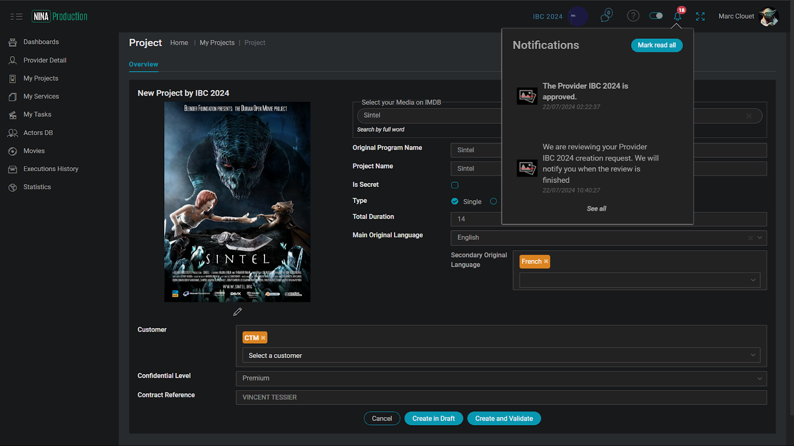Remove the CTM customer tag
Viewport: 794px width, 446px height.
263,338
